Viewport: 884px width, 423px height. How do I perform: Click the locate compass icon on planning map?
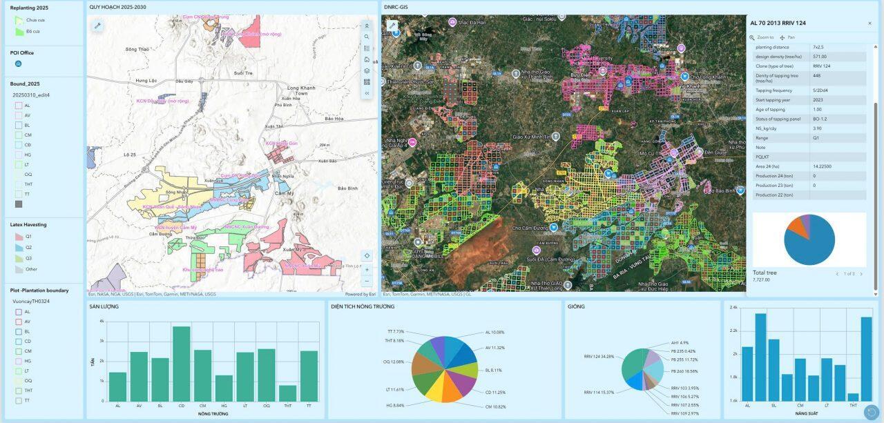[x=367, y=255]
